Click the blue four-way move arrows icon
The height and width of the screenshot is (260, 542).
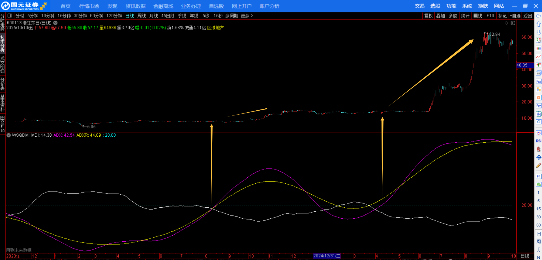point(538,157)
